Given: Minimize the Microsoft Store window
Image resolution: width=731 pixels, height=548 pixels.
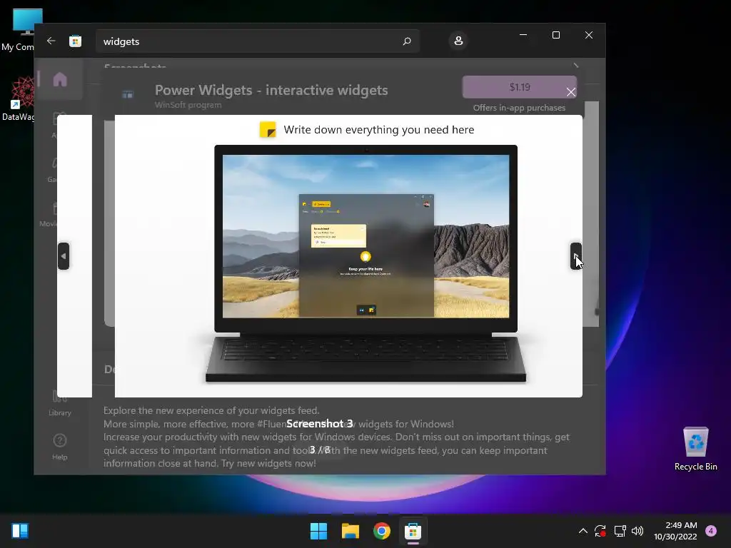Looking at the screenshot, I should click(523, 35).
